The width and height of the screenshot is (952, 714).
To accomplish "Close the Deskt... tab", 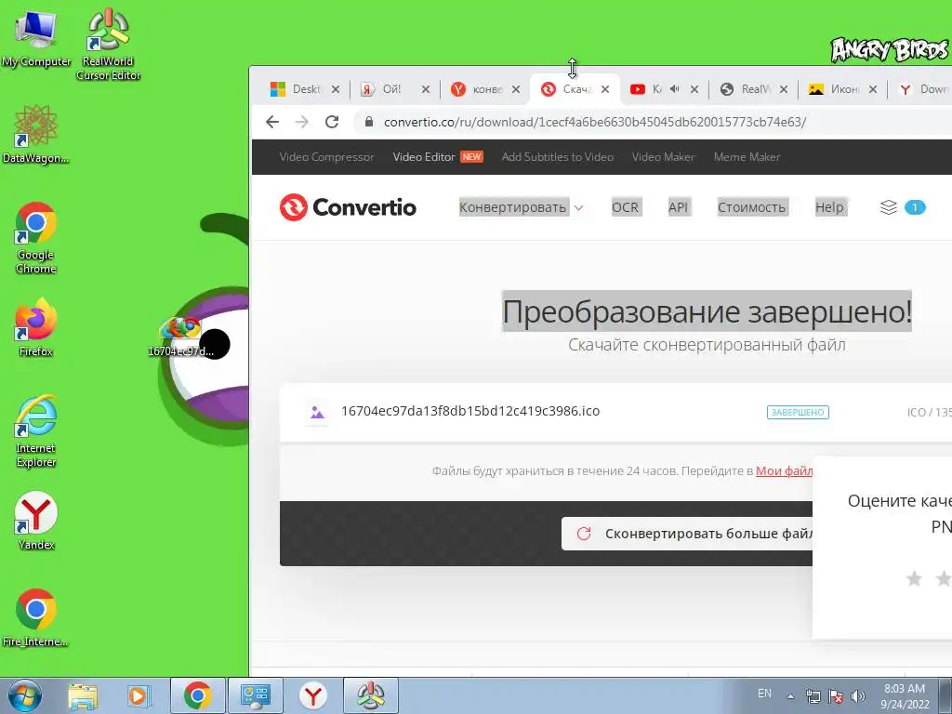I will pyautogui.click(x=335, y=89).
